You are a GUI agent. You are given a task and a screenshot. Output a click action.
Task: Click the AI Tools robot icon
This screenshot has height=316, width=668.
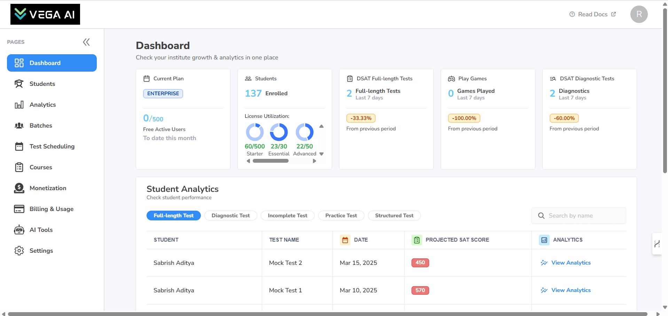coord(19,230)
